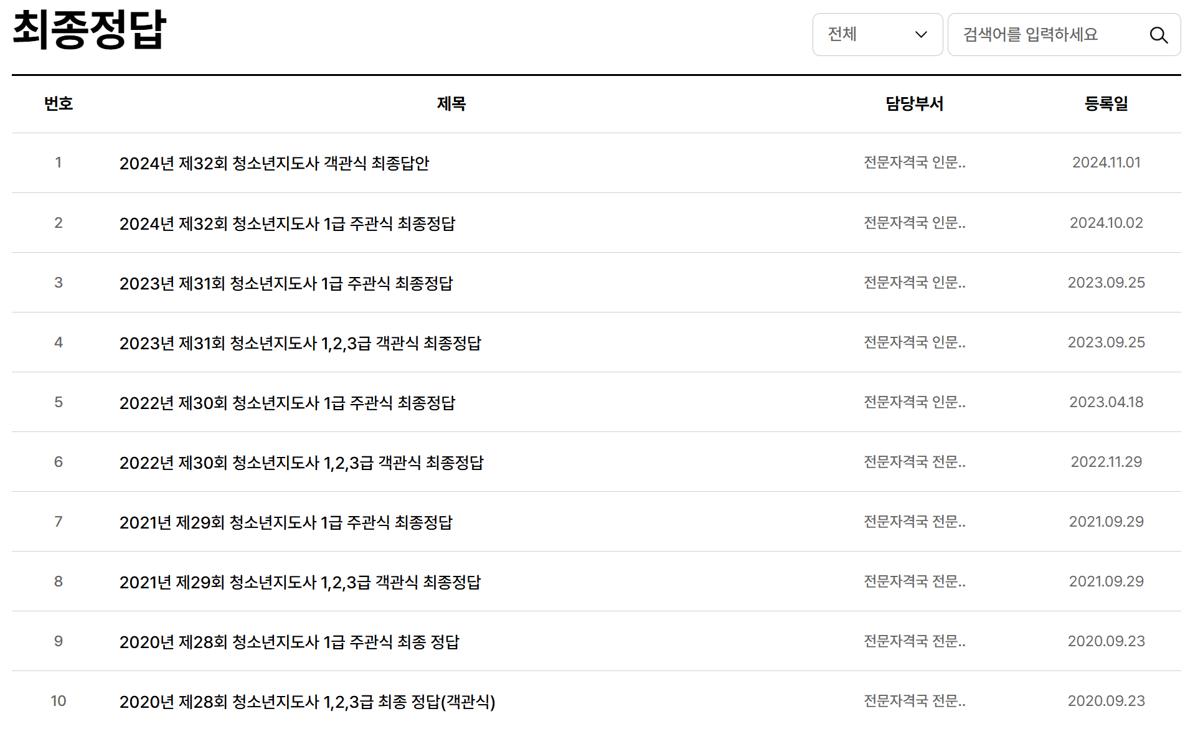Screen dimensions: 1203x729
Task: Open the 2021년 제29회 1,2,3급 객관식 최종정답
Action: (x=300, y=582)
